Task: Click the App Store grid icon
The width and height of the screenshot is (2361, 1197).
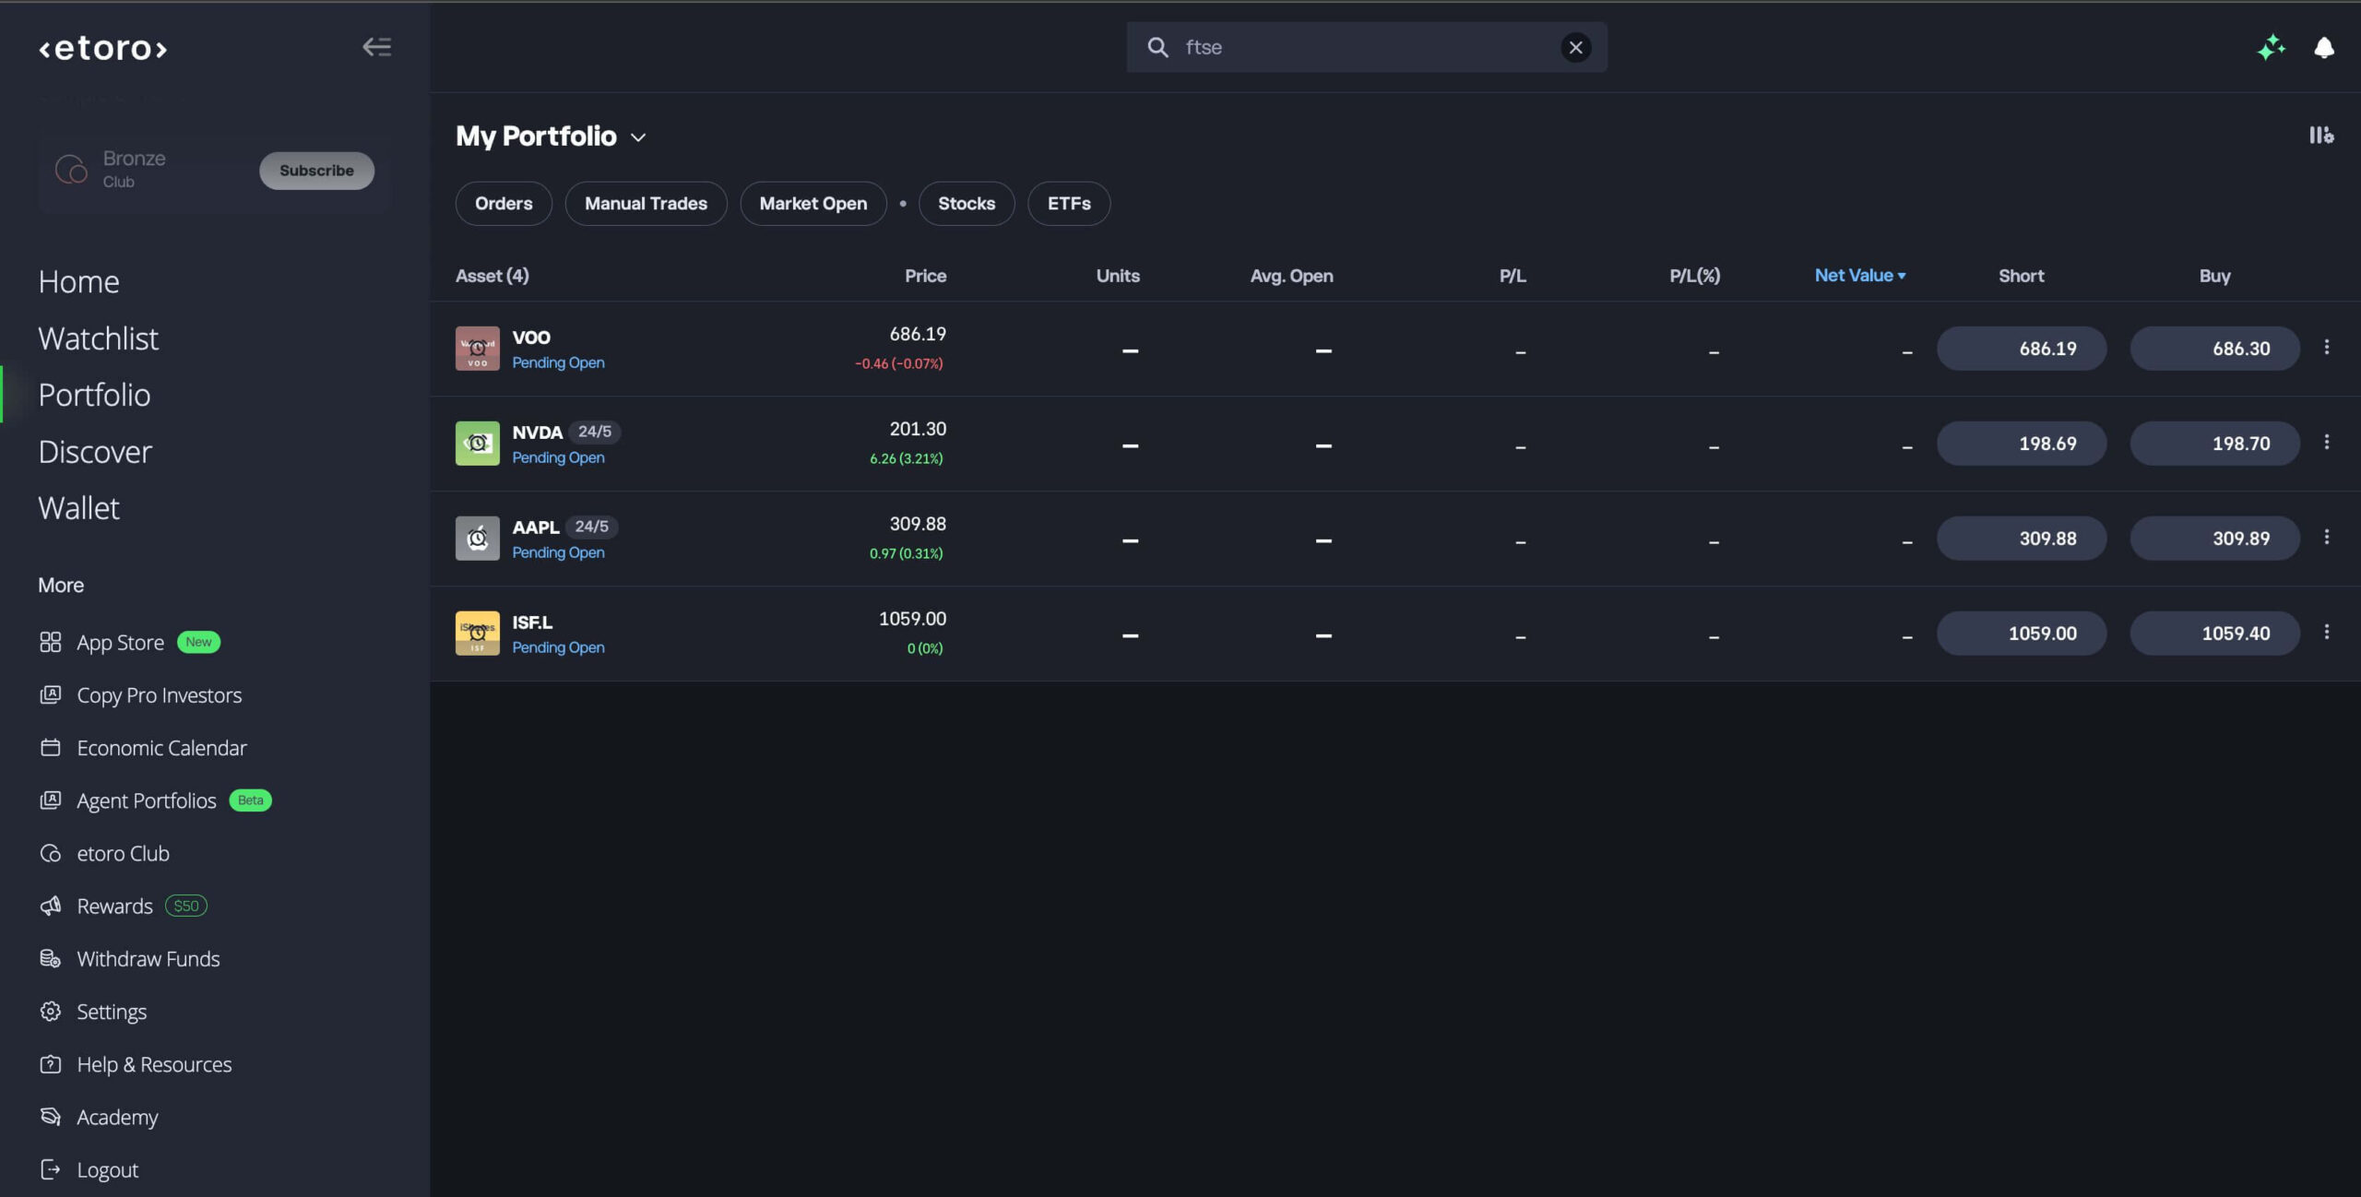Action: click(x=51, y=642)
